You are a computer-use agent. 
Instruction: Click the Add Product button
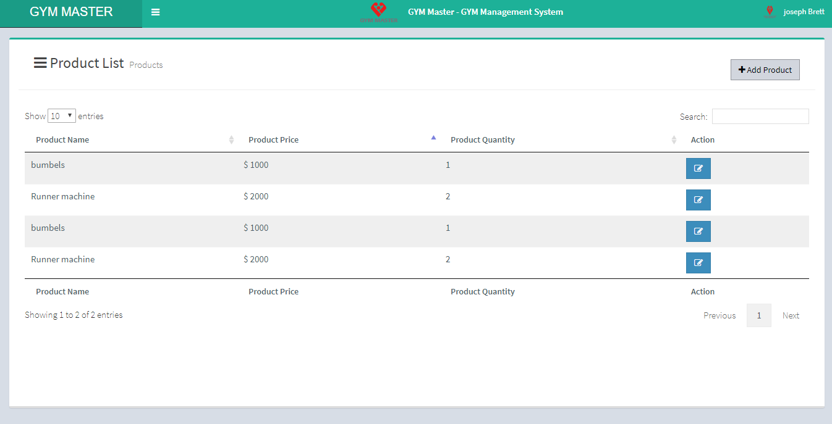[765, 70]
